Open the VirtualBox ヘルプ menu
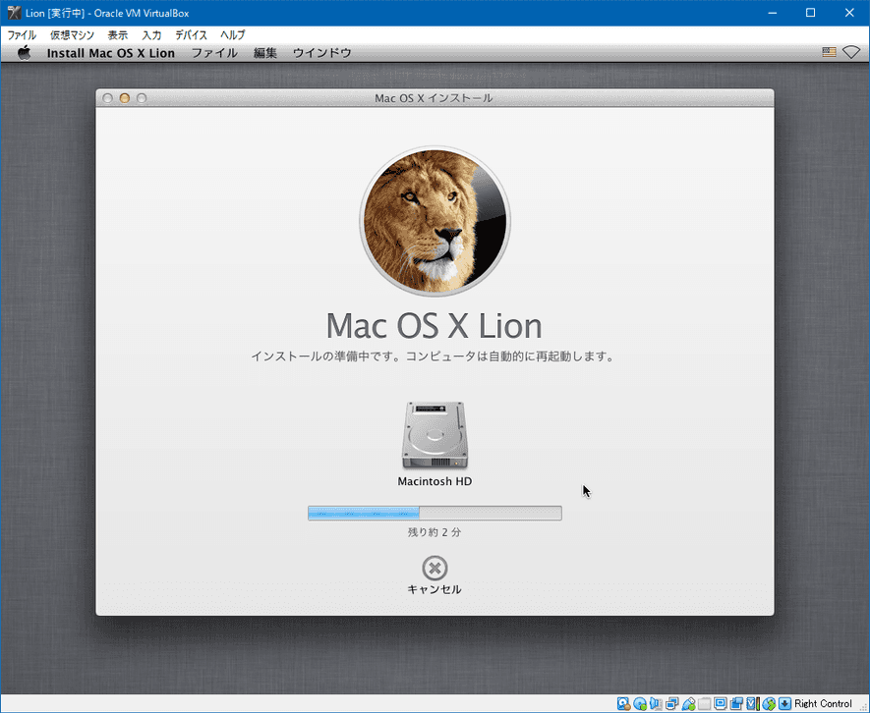Screen dimensions: 870x713 232,34
